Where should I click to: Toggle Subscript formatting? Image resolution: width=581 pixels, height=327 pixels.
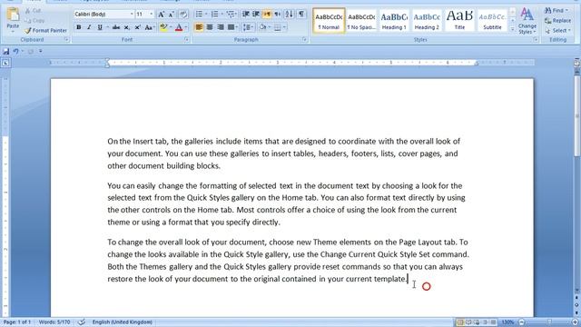(127, 27)
